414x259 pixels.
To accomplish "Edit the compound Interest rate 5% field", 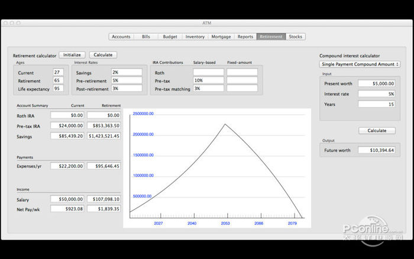I will [377, 94].
